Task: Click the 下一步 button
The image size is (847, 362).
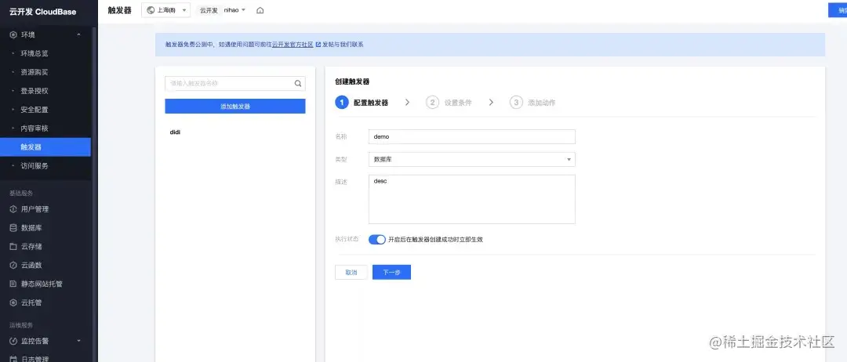Action: [x=391, y=273]
